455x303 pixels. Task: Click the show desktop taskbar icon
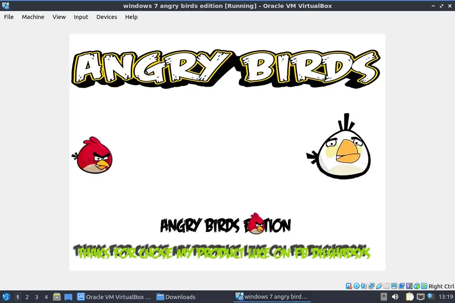[x=68, y=297]
